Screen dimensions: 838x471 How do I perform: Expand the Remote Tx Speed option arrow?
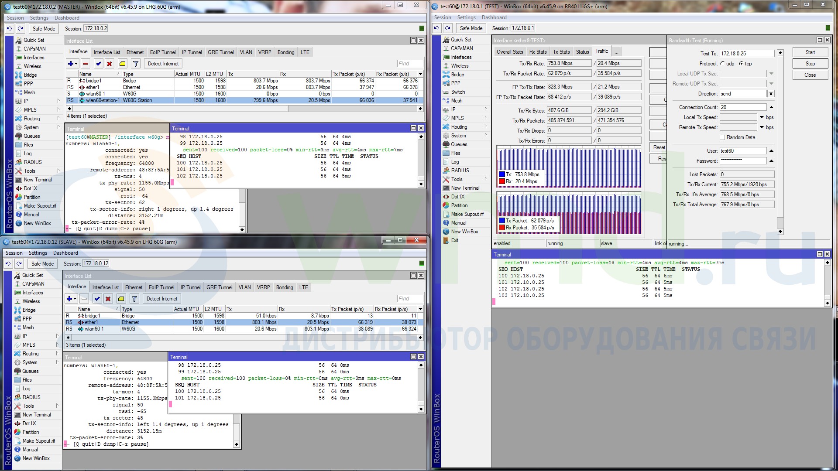tap(762, 127)
